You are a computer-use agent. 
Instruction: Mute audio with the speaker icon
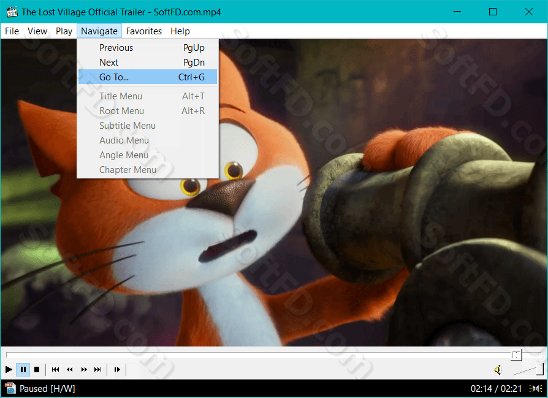point(498,369)
